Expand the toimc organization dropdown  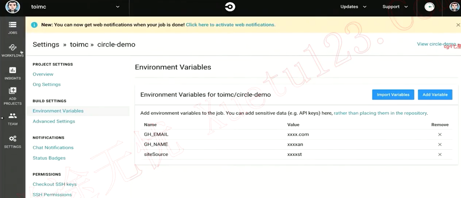75,7
